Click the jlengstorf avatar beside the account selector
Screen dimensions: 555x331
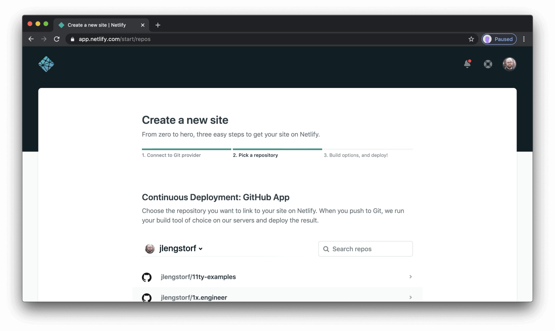point(149,248)
